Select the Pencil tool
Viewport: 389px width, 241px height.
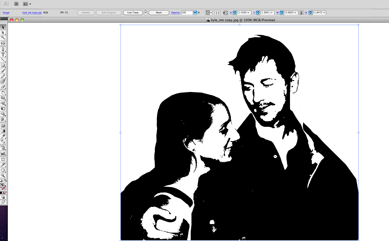pos(3,76)
